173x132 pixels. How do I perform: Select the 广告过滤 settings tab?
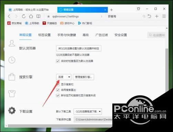102,35
